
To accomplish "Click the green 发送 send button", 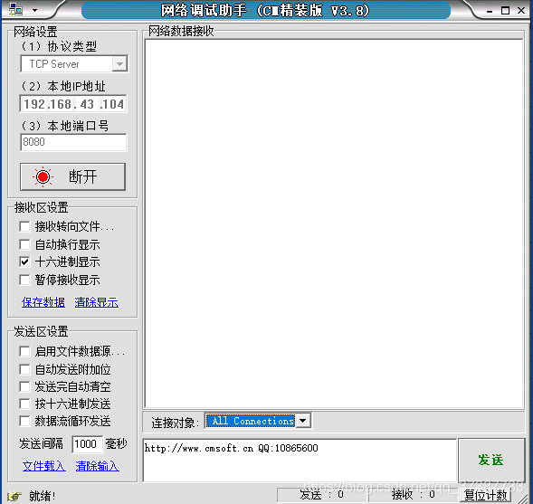I will coord(491,460).
